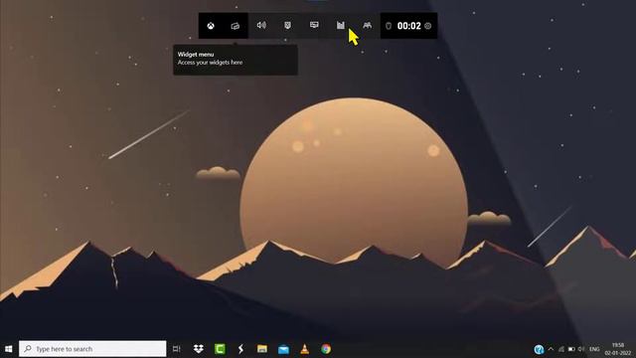Open Task View from the taskbar
The width and height of the screenshot is (636, 358).
pyautogui.click(x=177, y=349)
